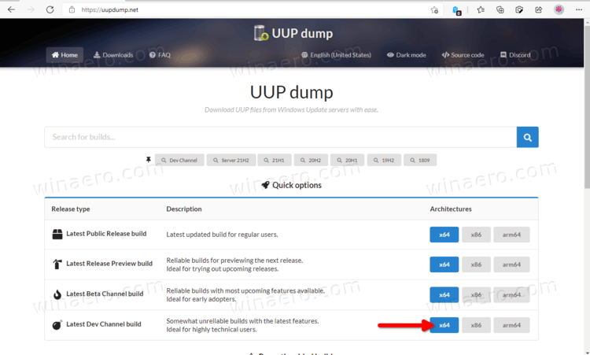
Task: Choose x86 for Latest Release Preview build
Action: pyautogui.click(x=476, y=264)
